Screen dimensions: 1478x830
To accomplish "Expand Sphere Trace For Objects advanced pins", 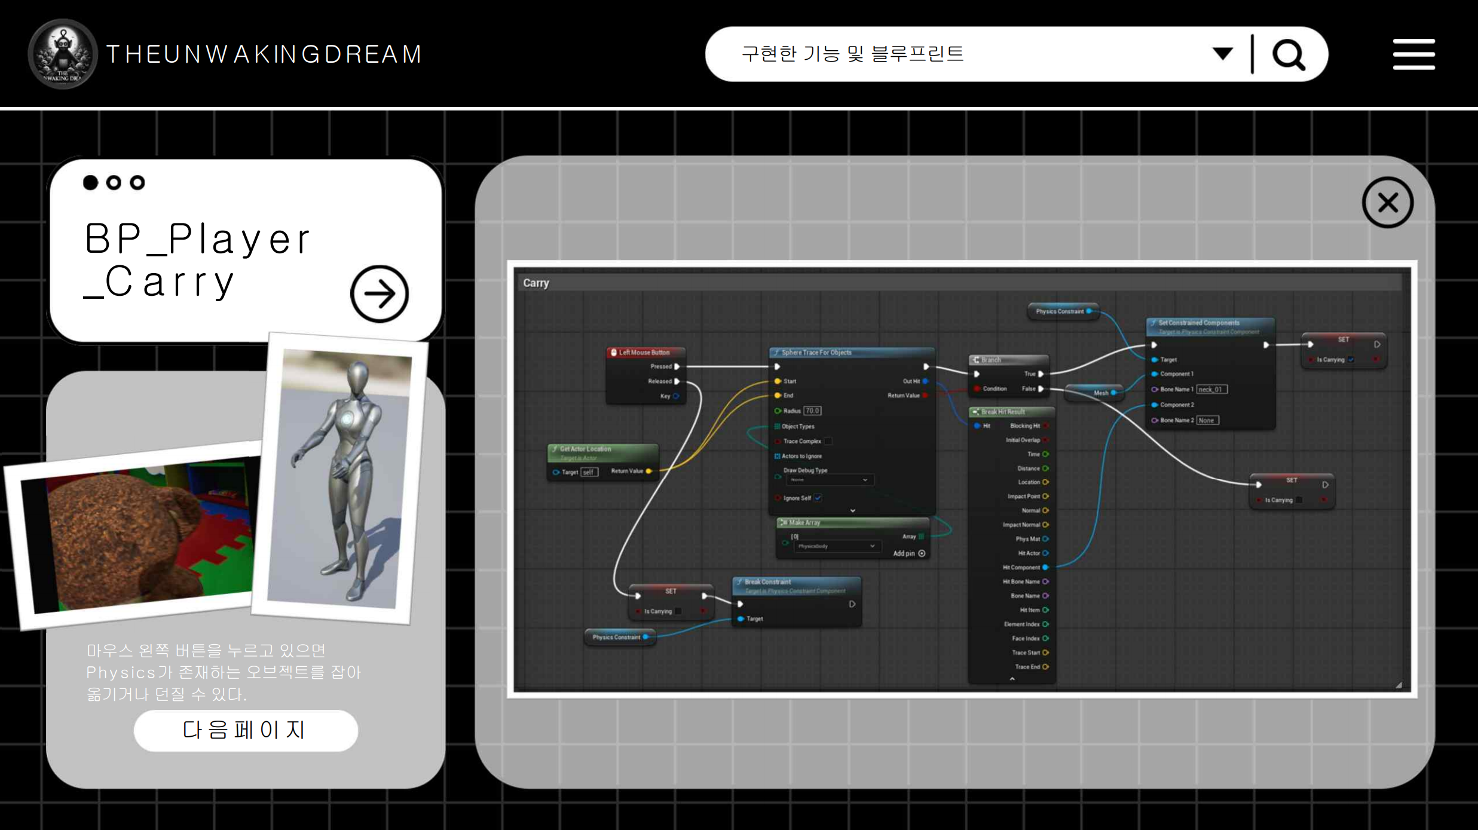I will click(x=853, y=511).
